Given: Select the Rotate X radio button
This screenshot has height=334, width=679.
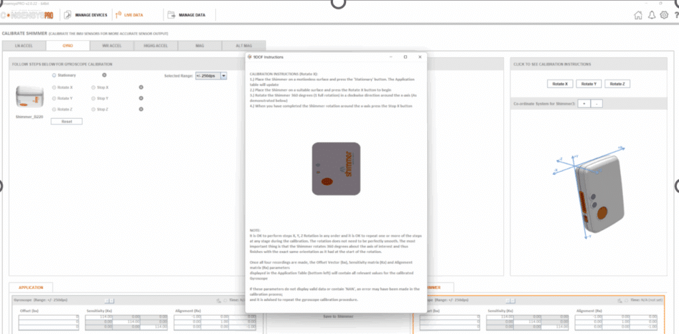Looking at the screenshot, I should click(x=54, y=87).
